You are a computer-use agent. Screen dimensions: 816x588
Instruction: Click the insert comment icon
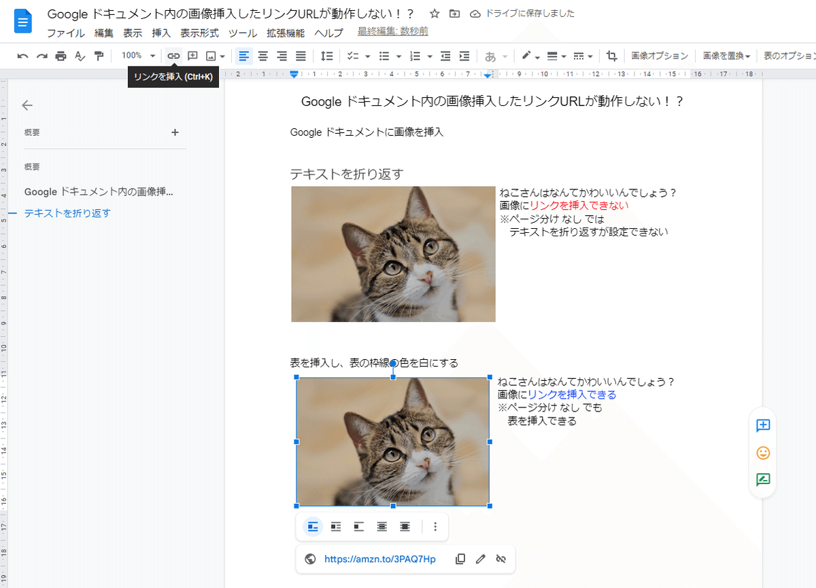(x=191, y=56)
